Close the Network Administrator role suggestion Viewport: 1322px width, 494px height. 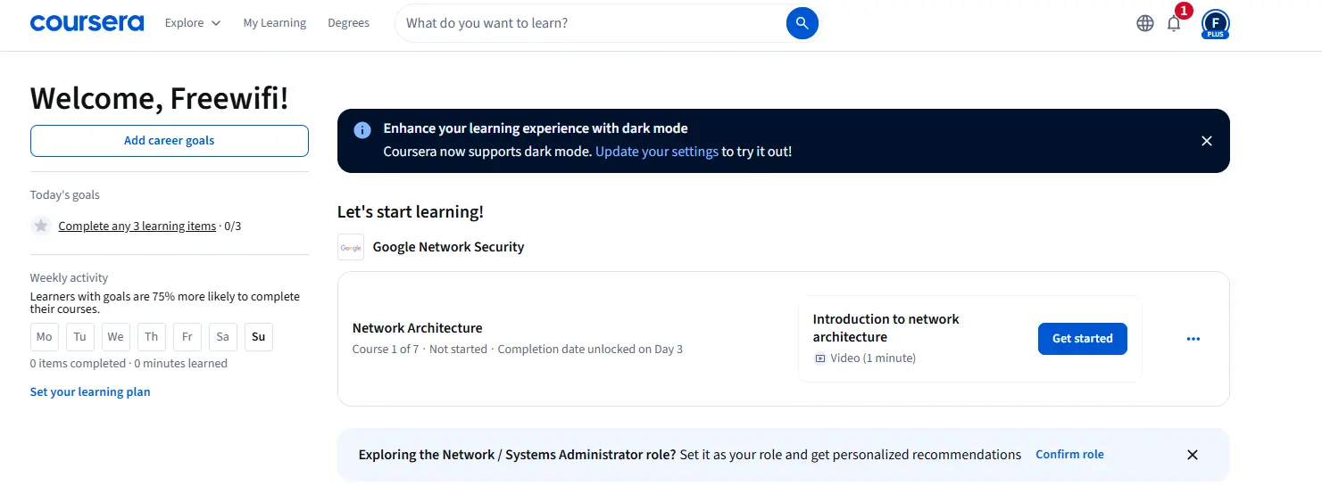(x=1193, y=455)
